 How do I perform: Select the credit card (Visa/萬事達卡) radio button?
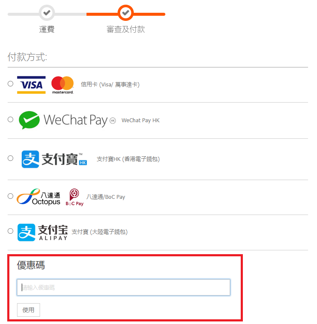click(10, 84)
